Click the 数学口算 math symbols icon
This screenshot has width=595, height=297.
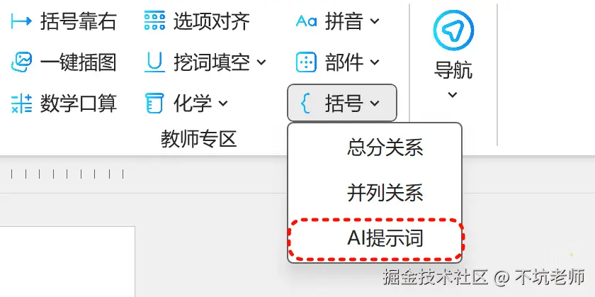point(22,103)
